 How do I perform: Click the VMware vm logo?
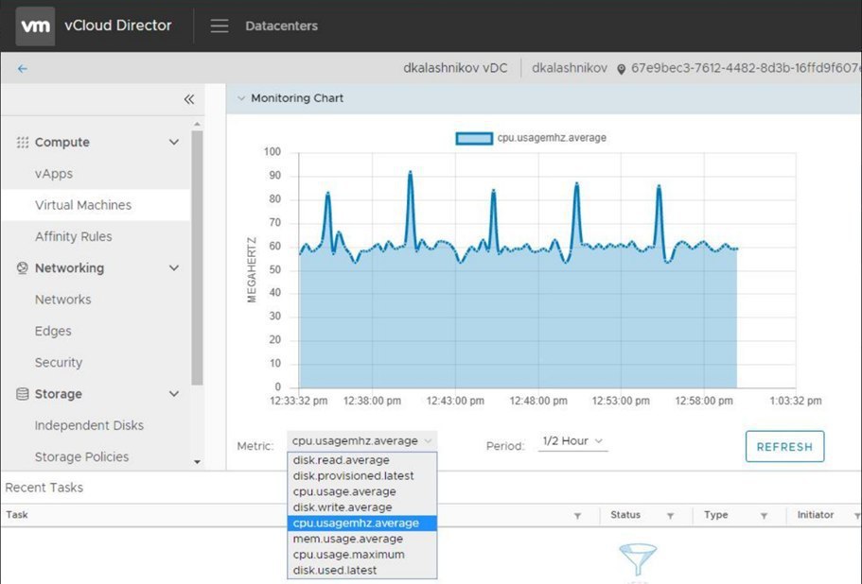click(35, 26)
